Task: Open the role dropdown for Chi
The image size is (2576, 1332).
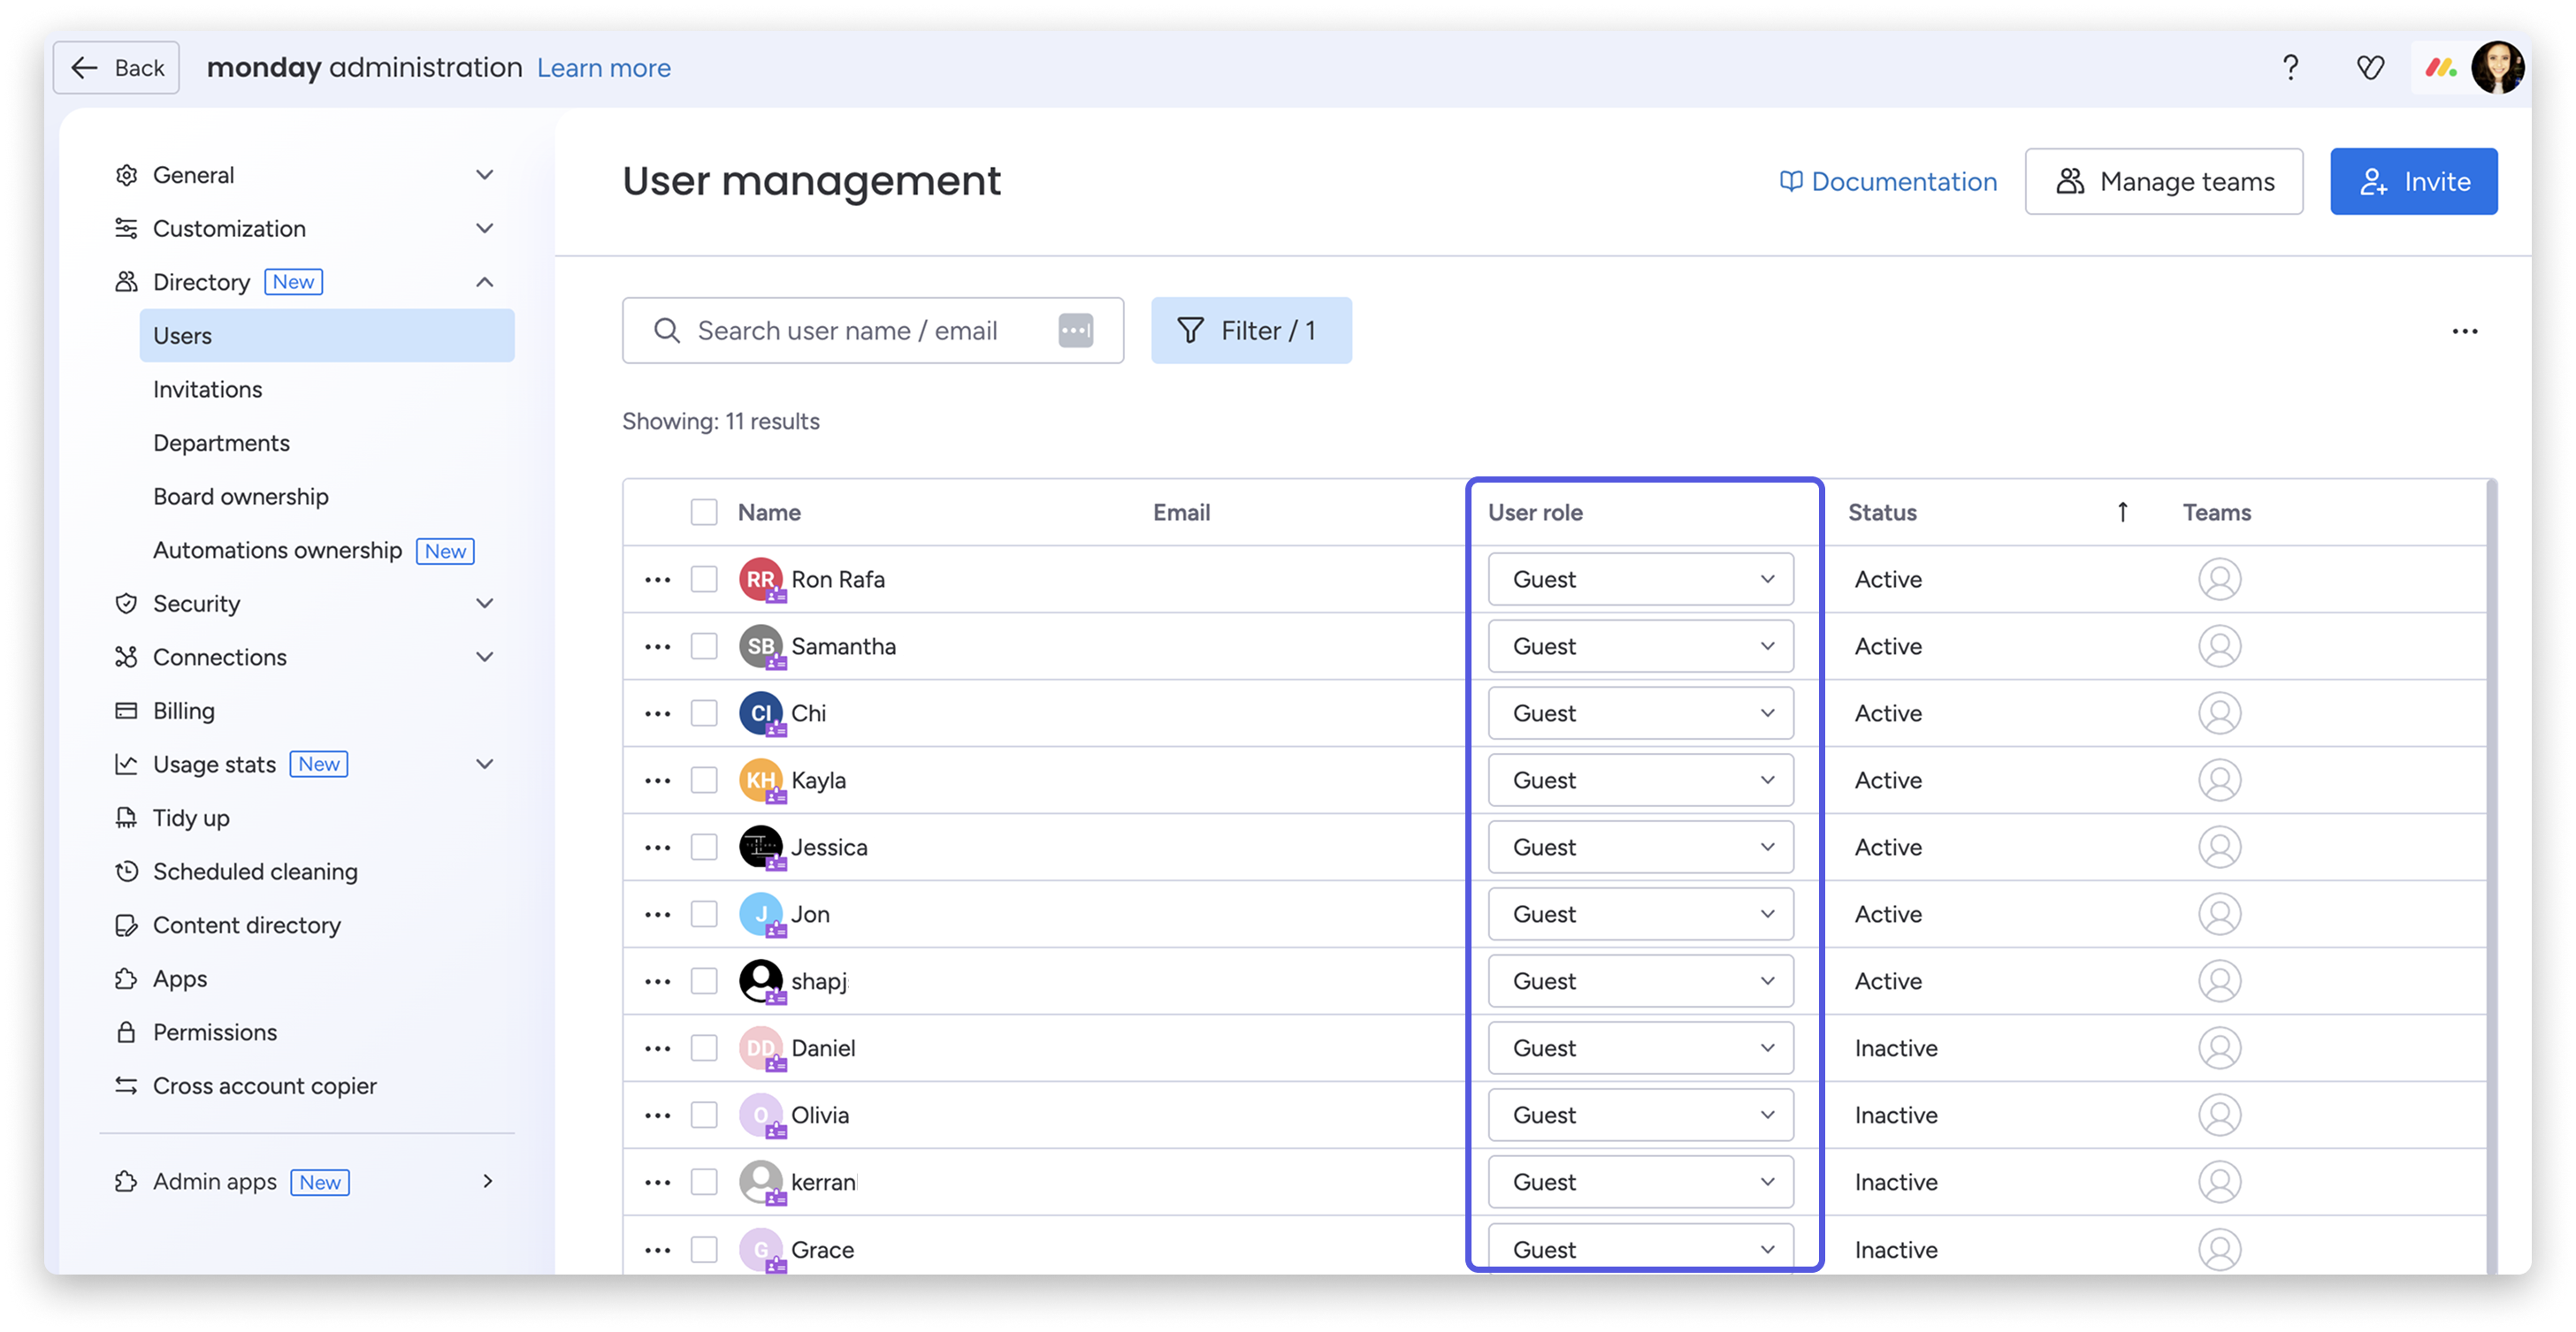Action: tap(1640, 713)
